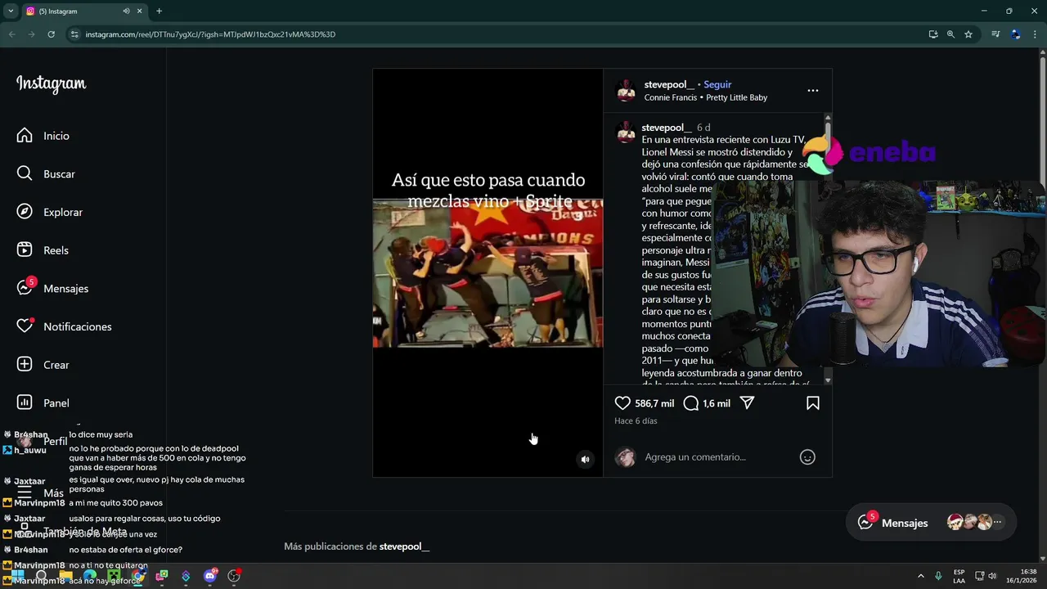Open the Más hamburger menu
Image resolution: width=1047 pixels, height=589 pixels.
point(40,493)
